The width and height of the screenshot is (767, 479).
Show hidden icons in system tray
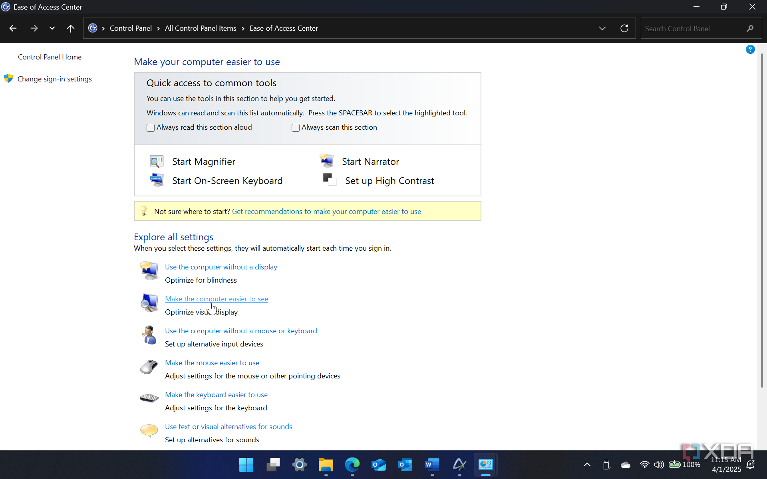(x=587, y=465)
